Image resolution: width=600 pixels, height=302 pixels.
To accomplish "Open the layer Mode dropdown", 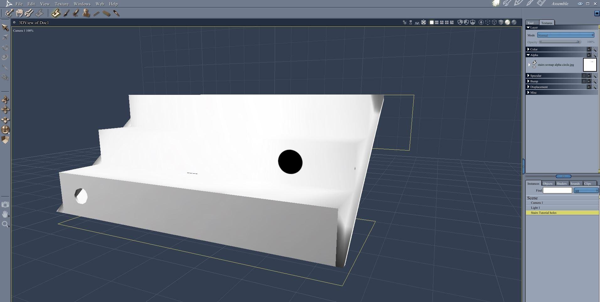I will (x=566, y=35).
